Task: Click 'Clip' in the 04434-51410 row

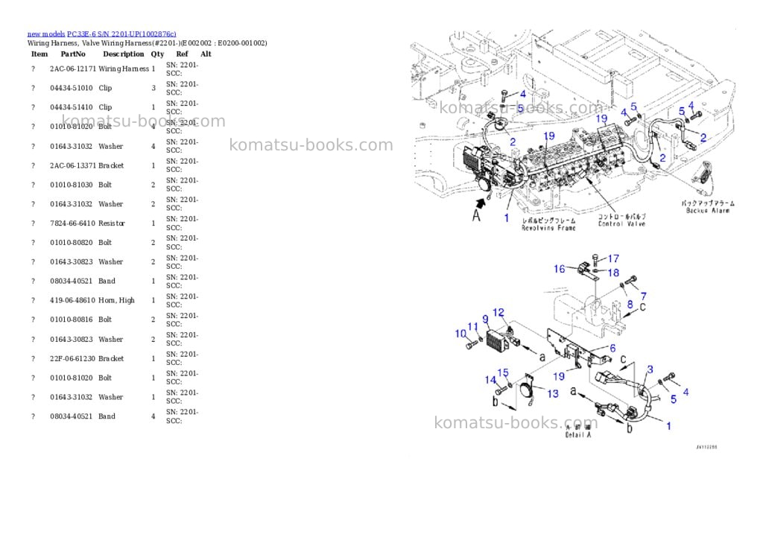Action: point(105,107)
